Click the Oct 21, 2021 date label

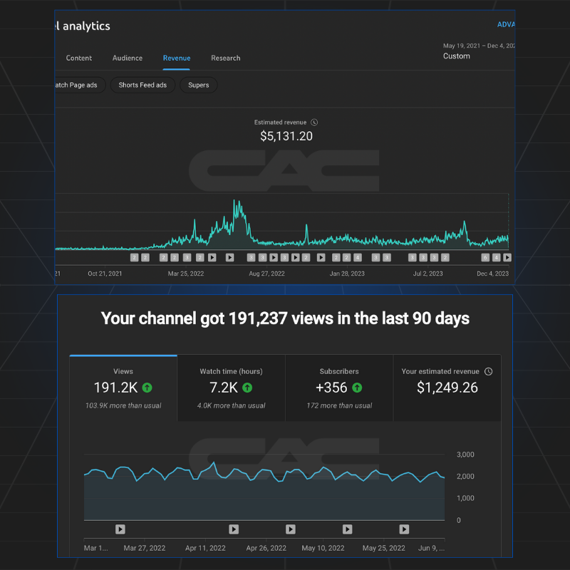(x=105, y=274)
